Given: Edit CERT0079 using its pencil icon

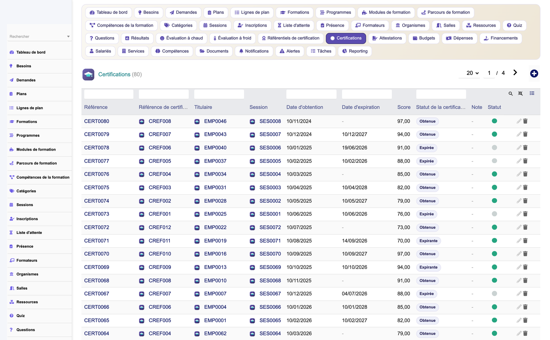Looking at the screenshot, I should pos(519,134).
